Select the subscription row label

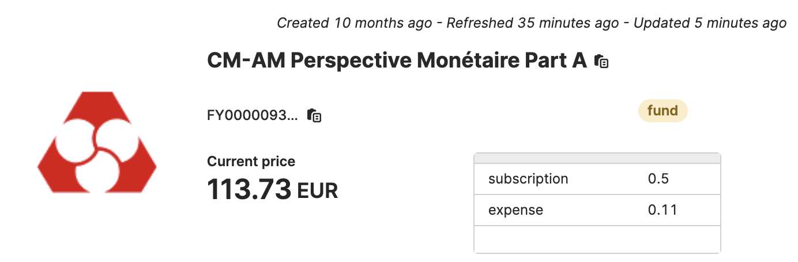(x=528, y=179)
